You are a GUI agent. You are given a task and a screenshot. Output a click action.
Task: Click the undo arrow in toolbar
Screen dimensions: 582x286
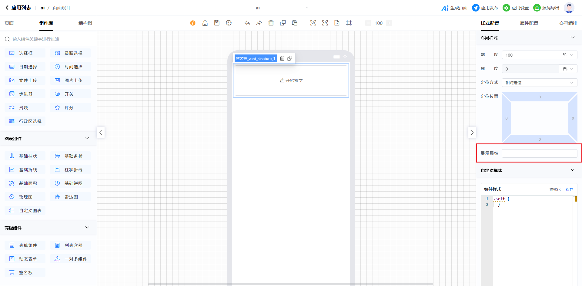click(x=247, y=23)
